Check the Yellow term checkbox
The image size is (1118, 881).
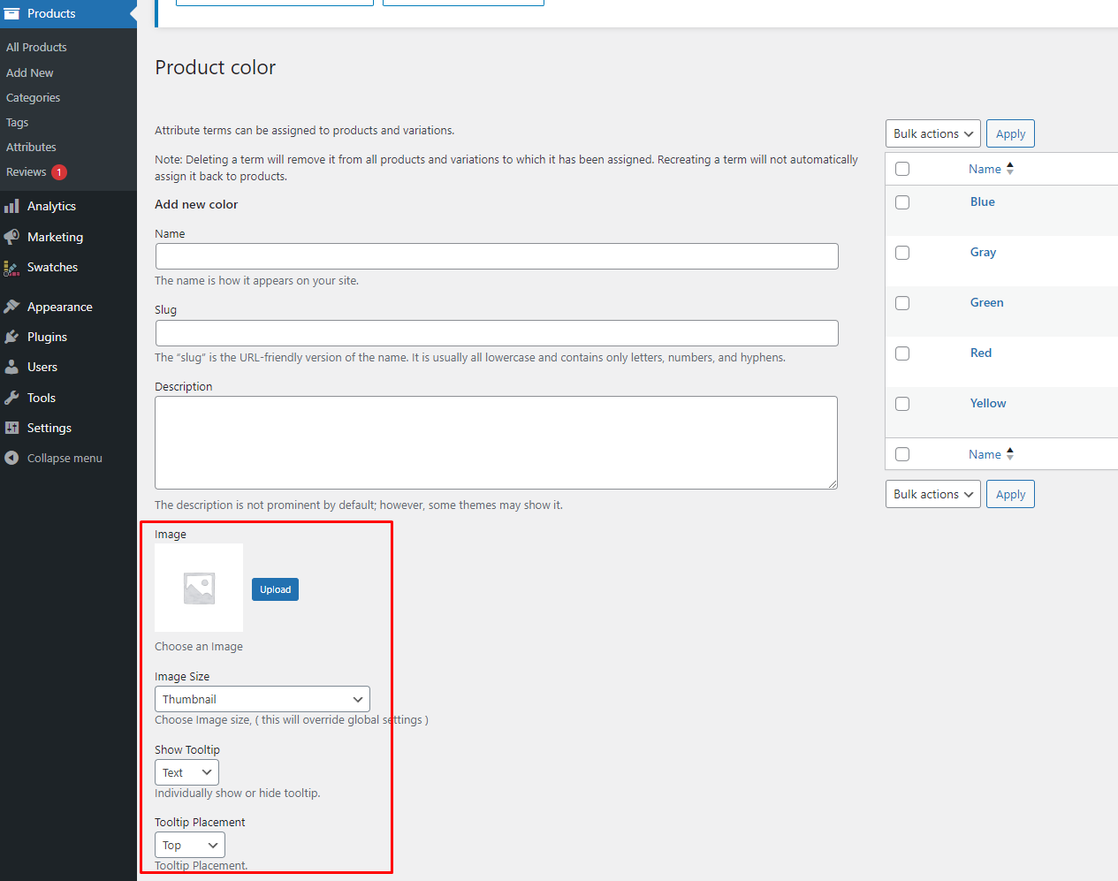pos(902,404)
